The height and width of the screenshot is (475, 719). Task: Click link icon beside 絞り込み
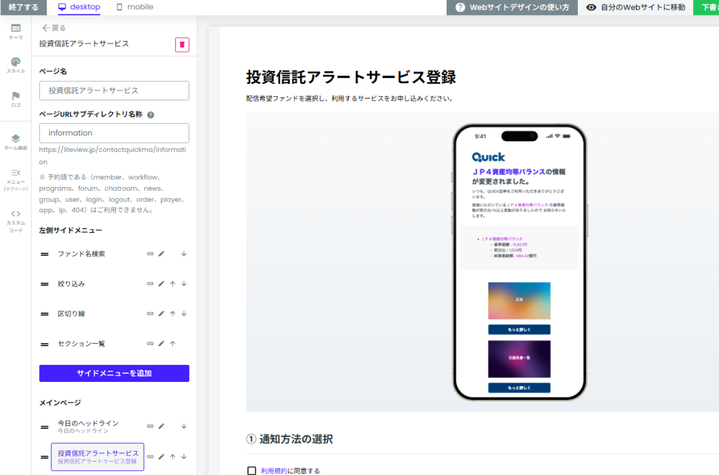(150, 284)
